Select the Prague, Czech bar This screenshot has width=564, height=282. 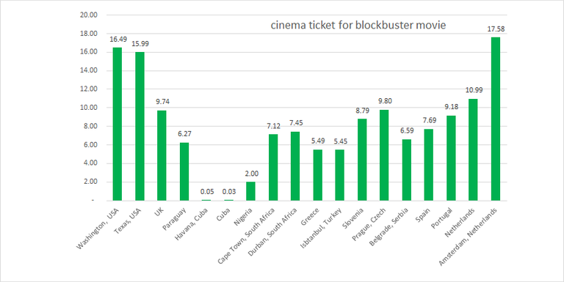384,155
